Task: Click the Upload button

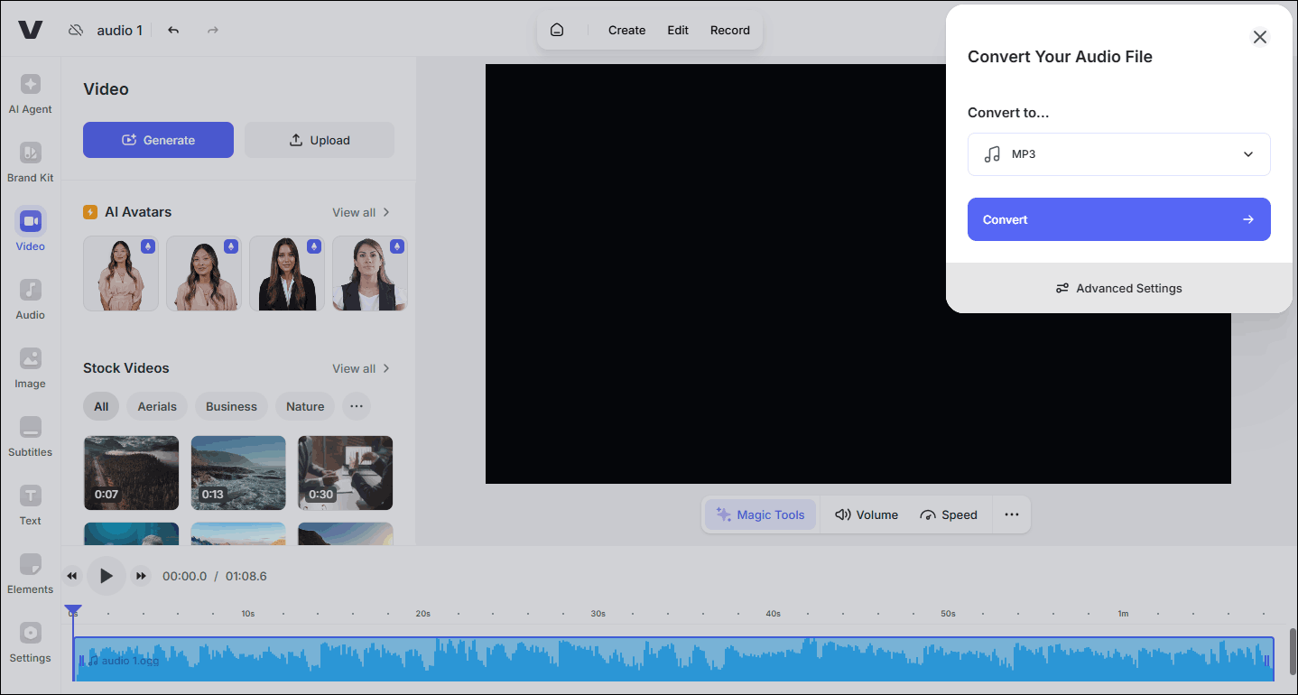Action: coord(319,140)
